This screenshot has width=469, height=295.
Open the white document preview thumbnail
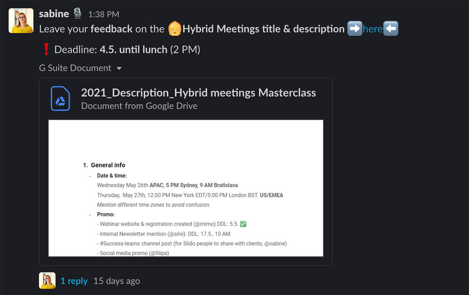pyautogui.click(x=186, y=188)
